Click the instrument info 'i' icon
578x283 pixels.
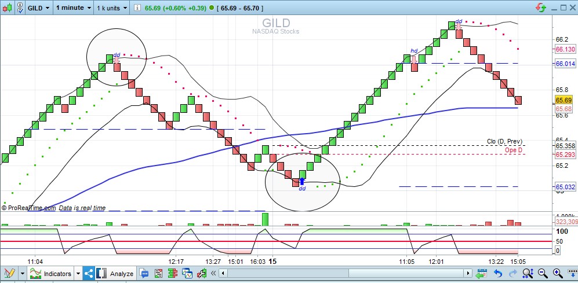(x=137, y=8)
